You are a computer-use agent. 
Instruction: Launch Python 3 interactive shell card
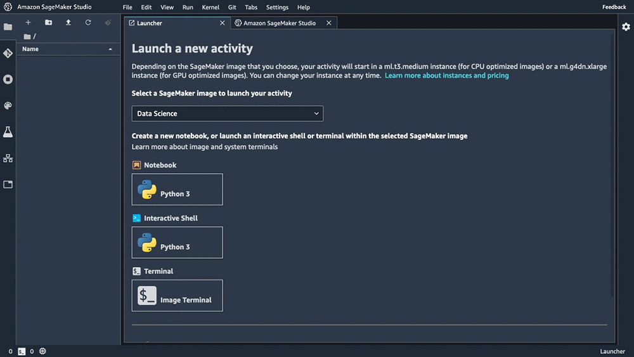177,243
